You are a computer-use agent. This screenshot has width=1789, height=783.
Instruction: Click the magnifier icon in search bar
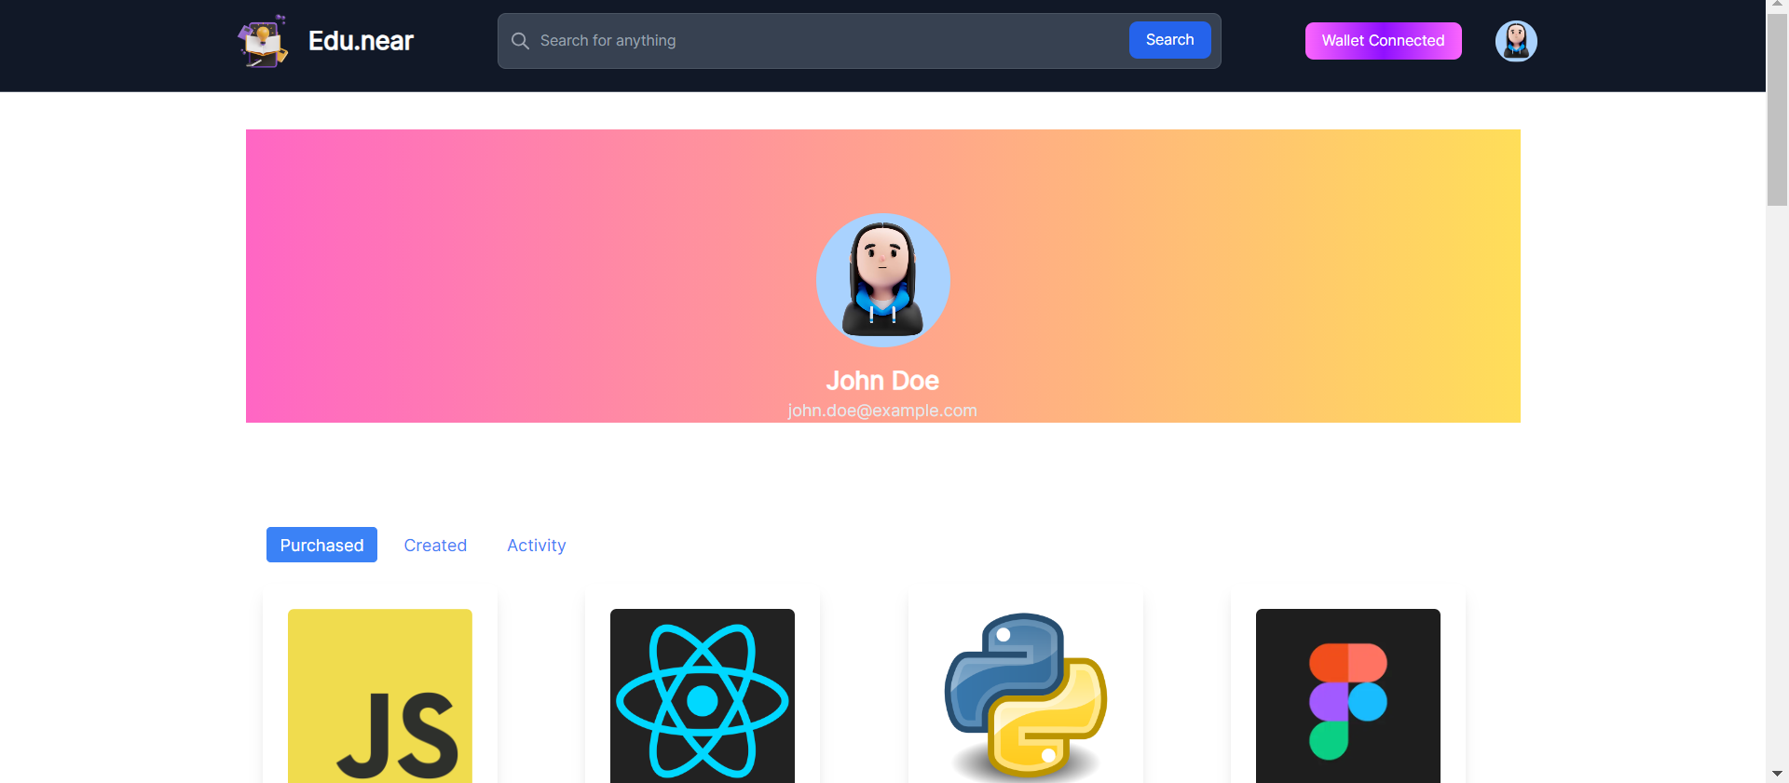[x=520, y=41]
